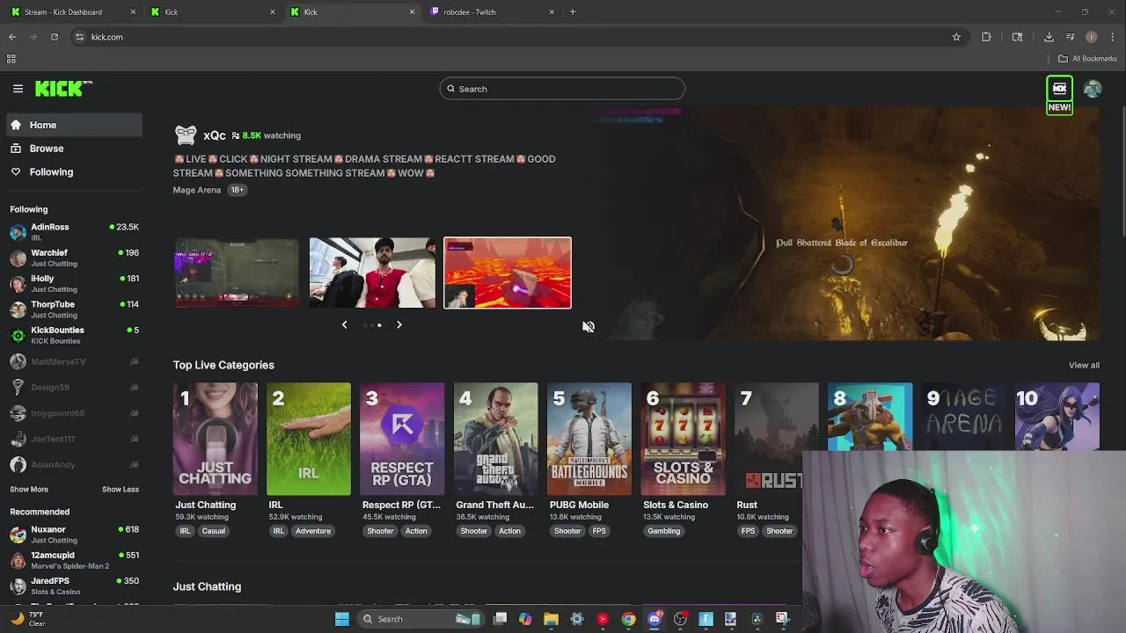Open AdinRoss followed channel
Image resolution: width=1126 pixels, height=633 pixels.
[74, 232]
